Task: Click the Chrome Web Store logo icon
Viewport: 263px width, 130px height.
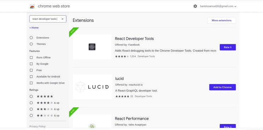Action: [32, 6]
